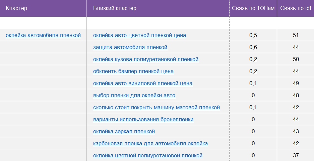Image resolution: width=314 pixels, height=161 pixels.
Task: Click 'выбор пленки для оклейки авто' link
Action: click(x=134, y=95)
